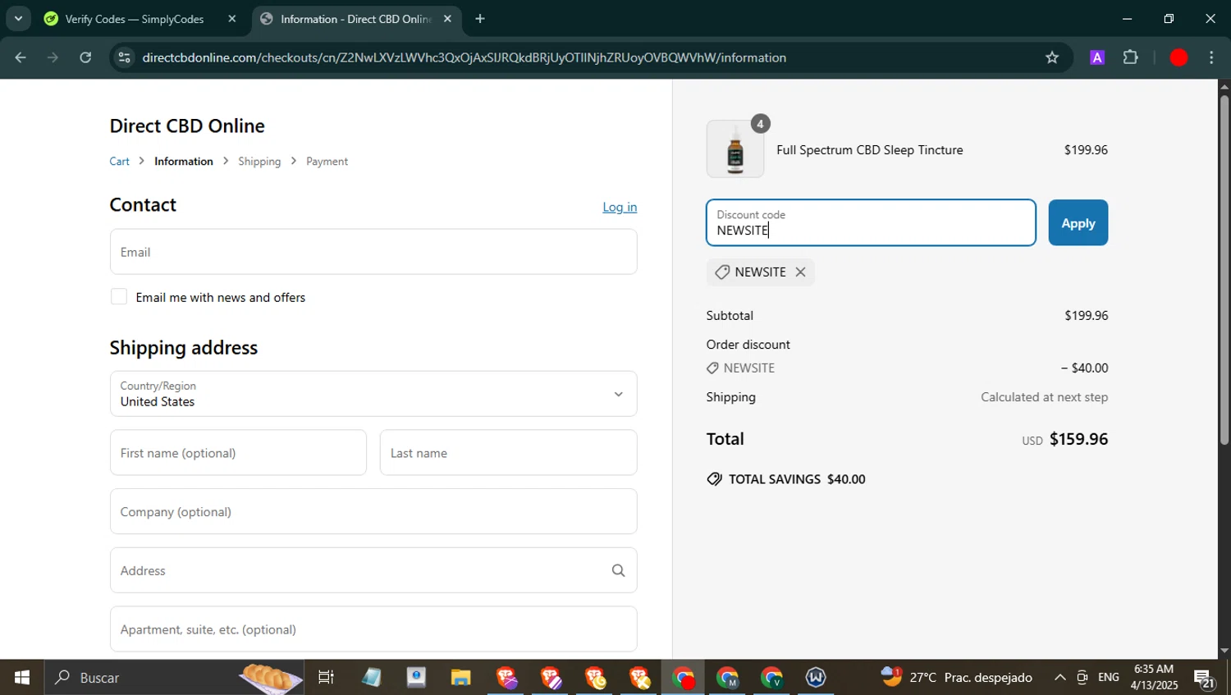This screenshot has width=1231, height=695.
Task: Focus the Last name field
Action: (508, 453)
